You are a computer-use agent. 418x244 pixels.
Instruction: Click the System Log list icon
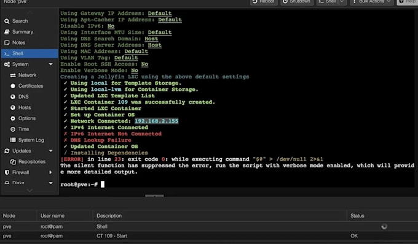click(13, 140)
